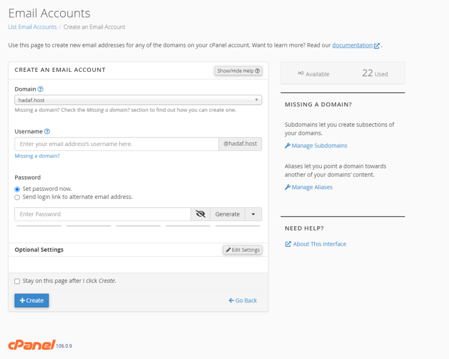Image resolution: width=449 pixels, height=359 pixels.
Task: Click the blue Create button
Action: [x=32, y=300]
